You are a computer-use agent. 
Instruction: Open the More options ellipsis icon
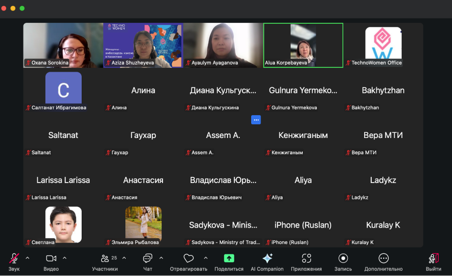point(383,258)
